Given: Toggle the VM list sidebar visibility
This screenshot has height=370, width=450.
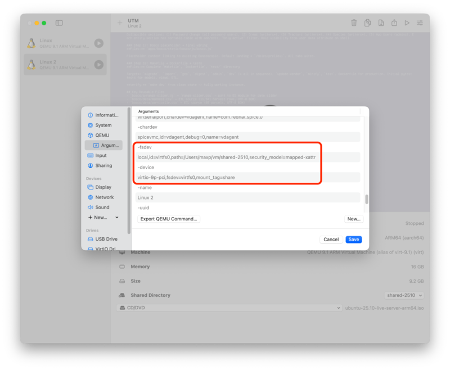Looking at the screenshot, I should 59,23.
